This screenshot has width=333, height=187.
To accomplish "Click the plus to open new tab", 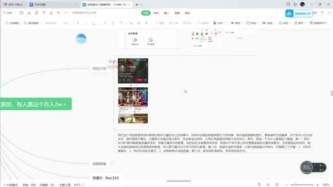I will coord(137,4).
